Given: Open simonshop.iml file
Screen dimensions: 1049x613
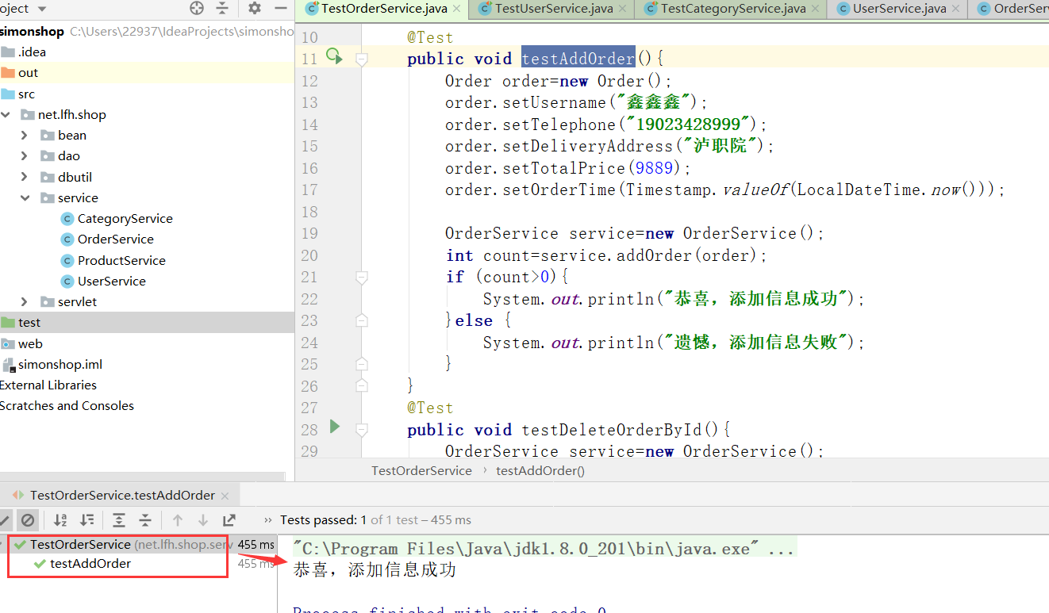Looking at the screenshot, I should click(x=60, y=365).
